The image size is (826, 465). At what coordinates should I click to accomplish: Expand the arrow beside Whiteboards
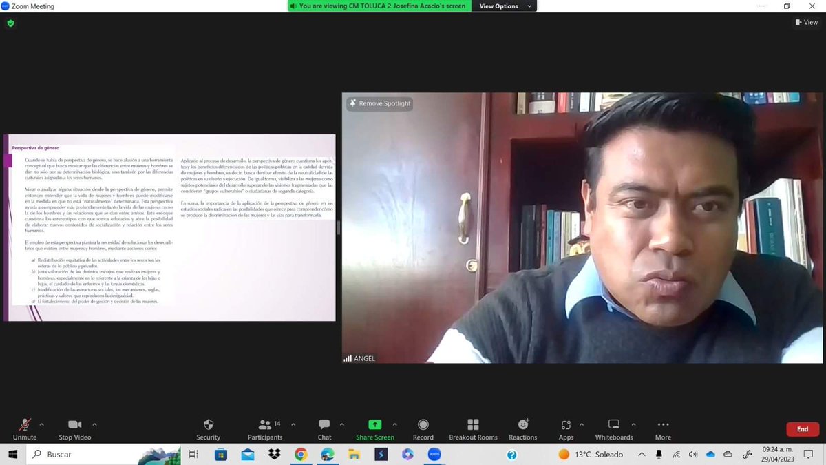pyautogui.click(x=633, y=424)
